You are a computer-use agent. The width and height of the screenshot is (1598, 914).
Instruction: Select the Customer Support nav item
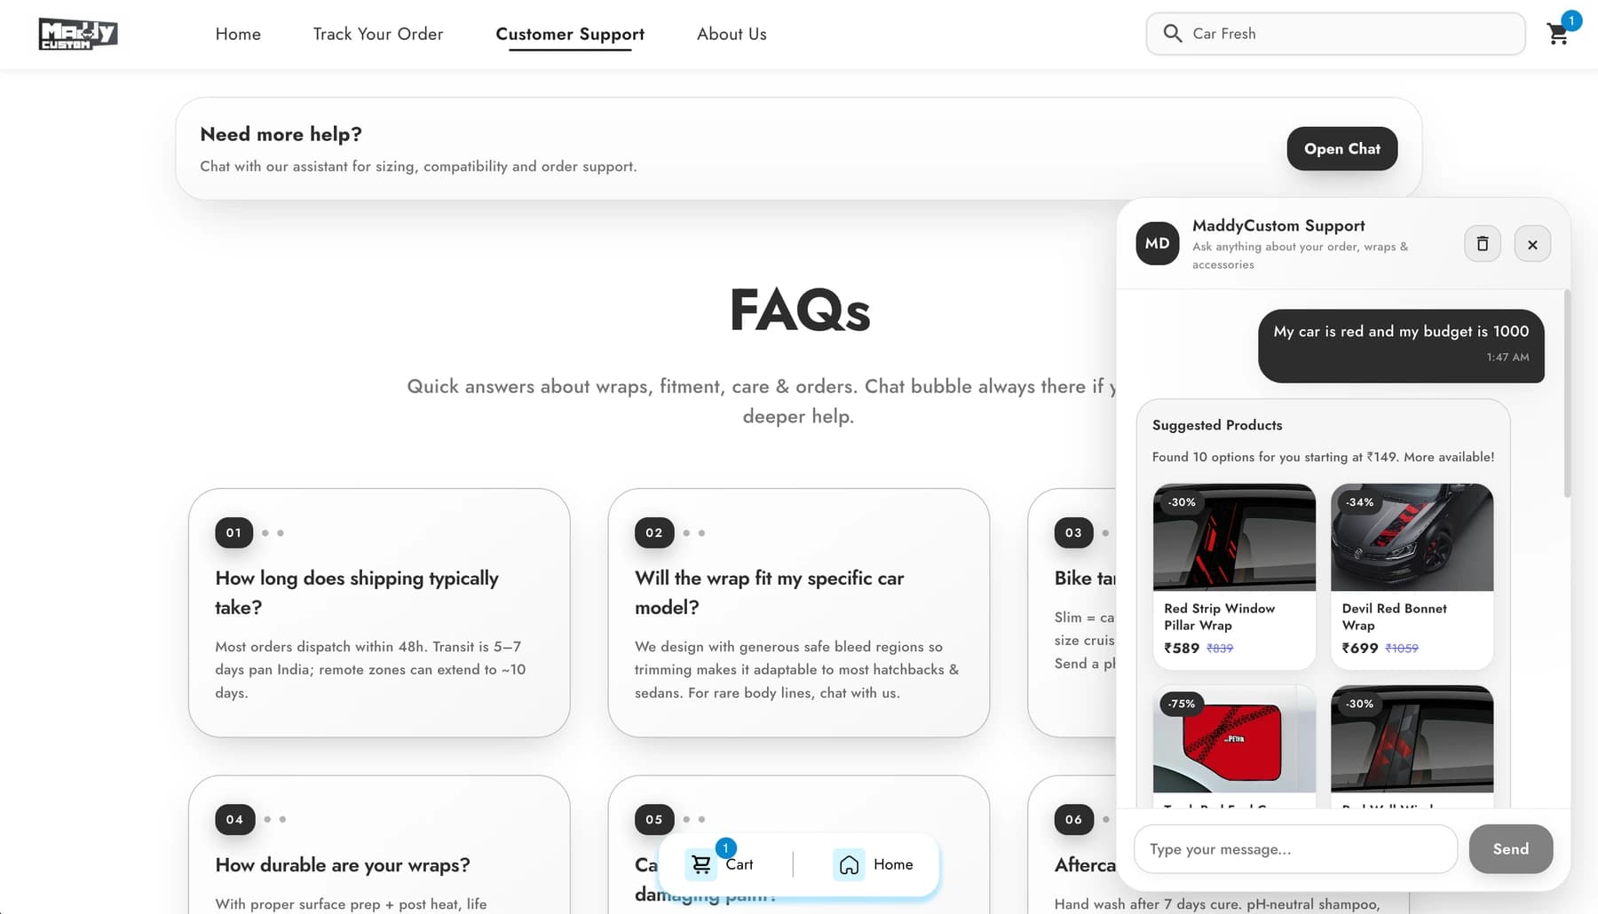[570, 34]
